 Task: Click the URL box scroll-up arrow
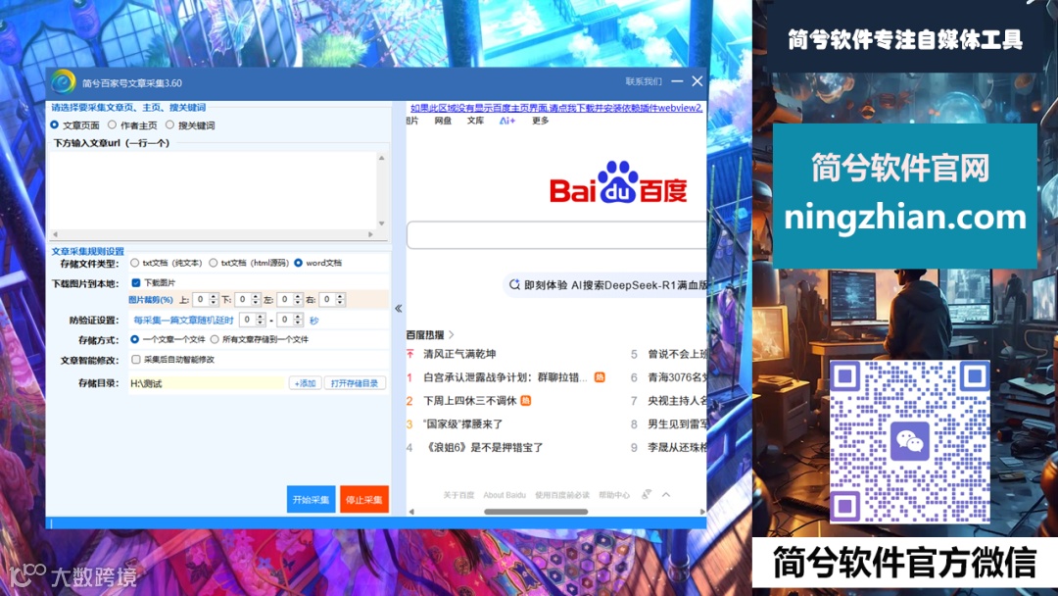pyautogui.click(x=382, y=158)
